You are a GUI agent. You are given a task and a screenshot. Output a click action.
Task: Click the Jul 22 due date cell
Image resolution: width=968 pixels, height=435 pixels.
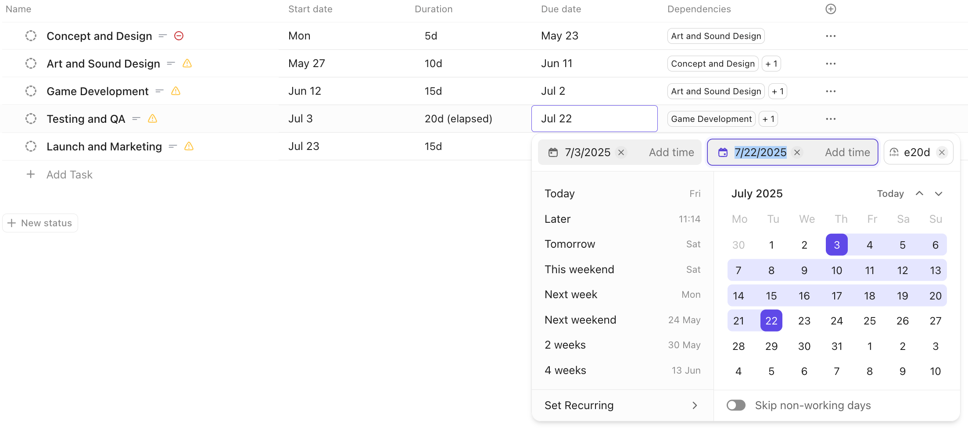(594, 119)
